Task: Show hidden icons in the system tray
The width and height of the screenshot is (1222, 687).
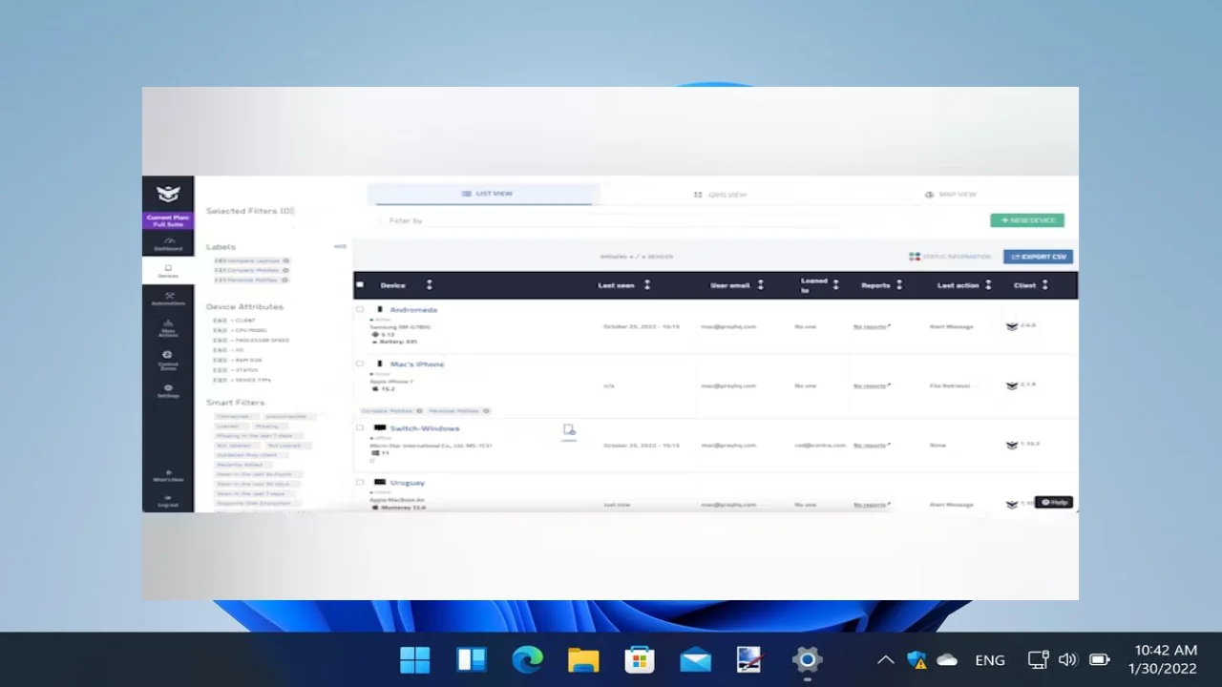Action: (x=886, y=659)
